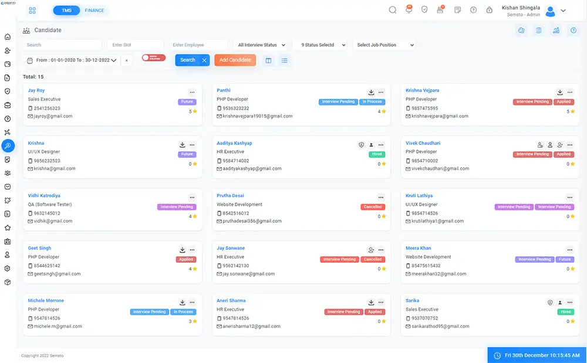Click the user avatar icon

click(x=550, y=11)
